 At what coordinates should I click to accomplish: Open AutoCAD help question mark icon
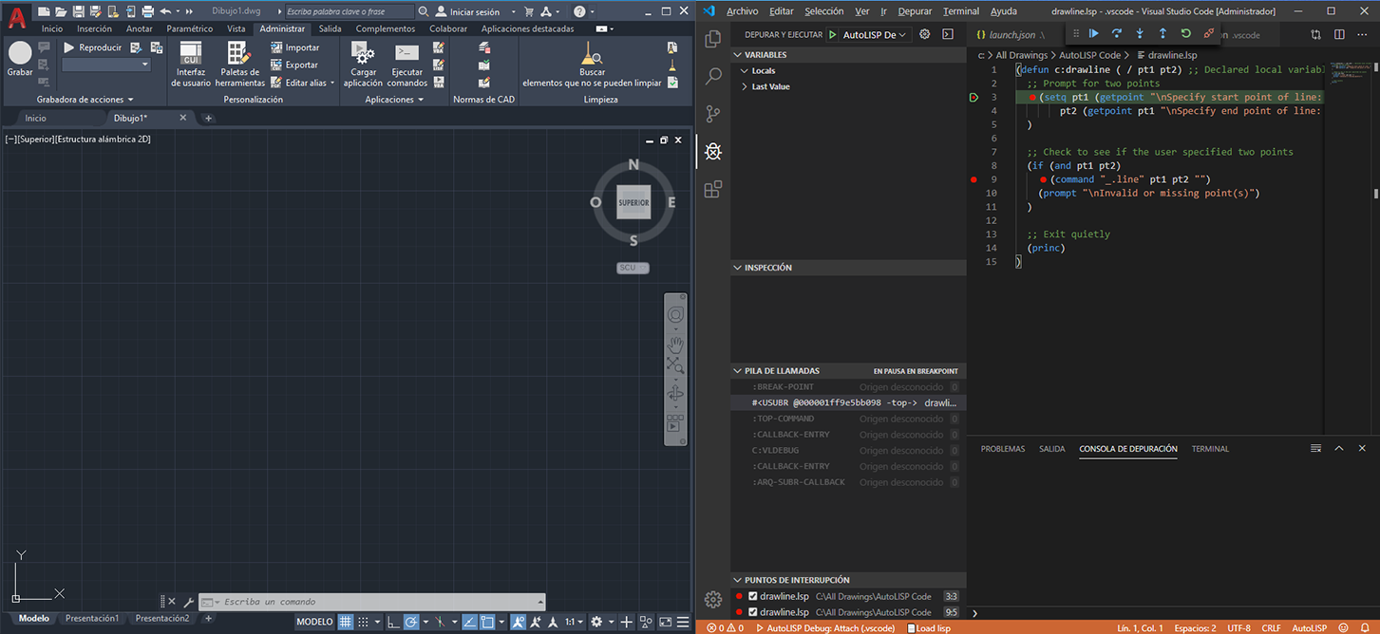pos(578,11)
